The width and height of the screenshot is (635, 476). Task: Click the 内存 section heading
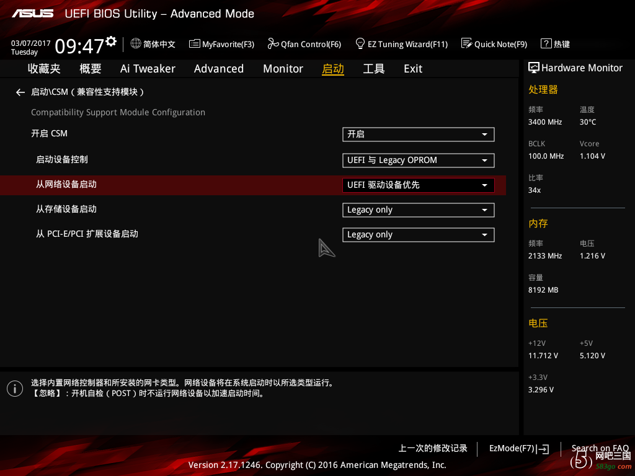coord(538,223)
